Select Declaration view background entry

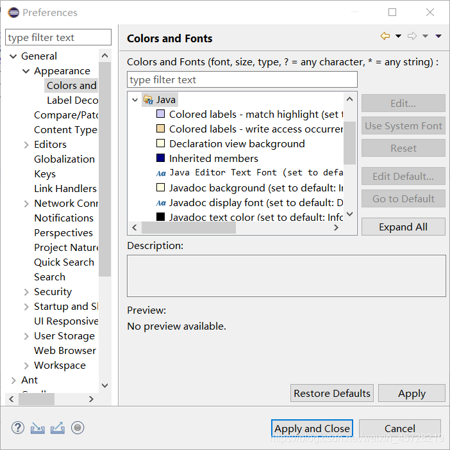237,144
